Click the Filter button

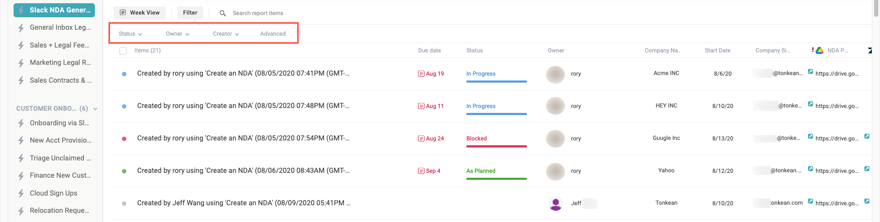(x=190, y=12)
